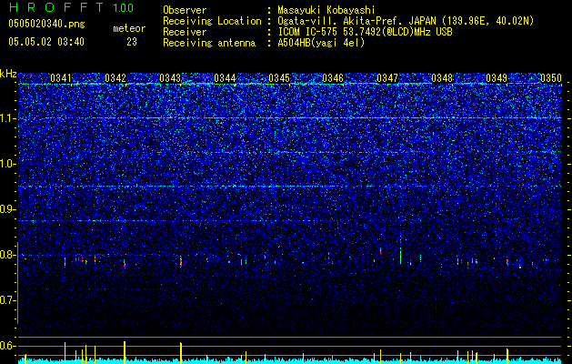Click the meteor count value 23
This screenshot has height=364, width=572.
pyautogui.click(x=132, y=42)
